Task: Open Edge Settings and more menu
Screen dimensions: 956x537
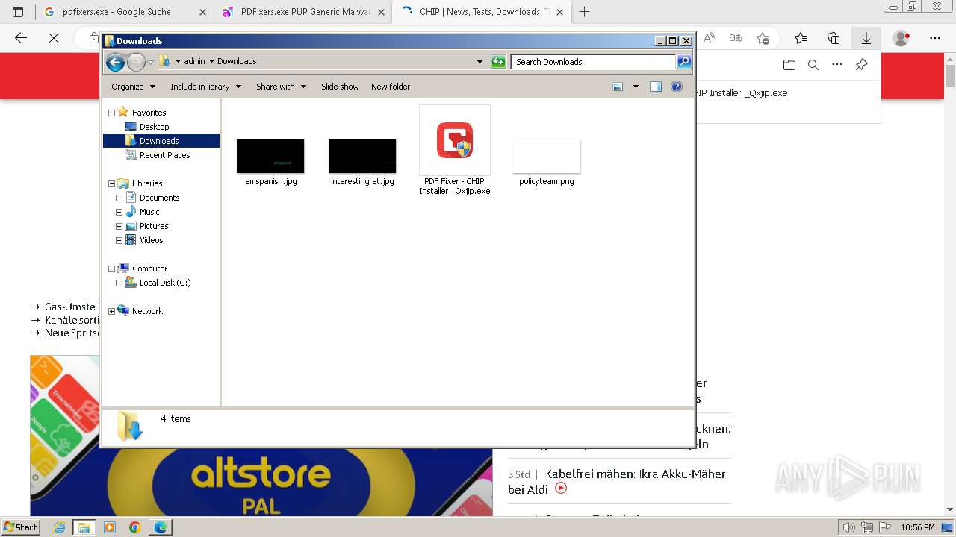Action: [935, 38]
